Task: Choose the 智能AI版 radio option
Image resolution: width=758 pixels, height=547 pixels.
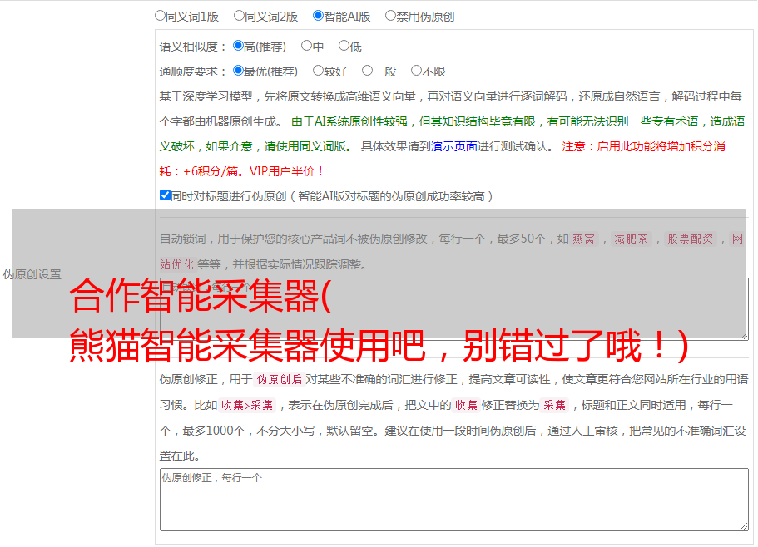Action: click(318, 16)
